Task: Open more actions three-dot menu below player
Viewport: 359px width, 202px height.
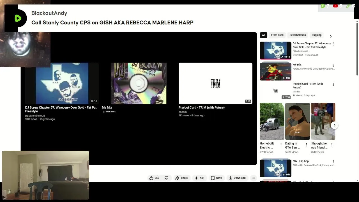Action: click(253, 178)
